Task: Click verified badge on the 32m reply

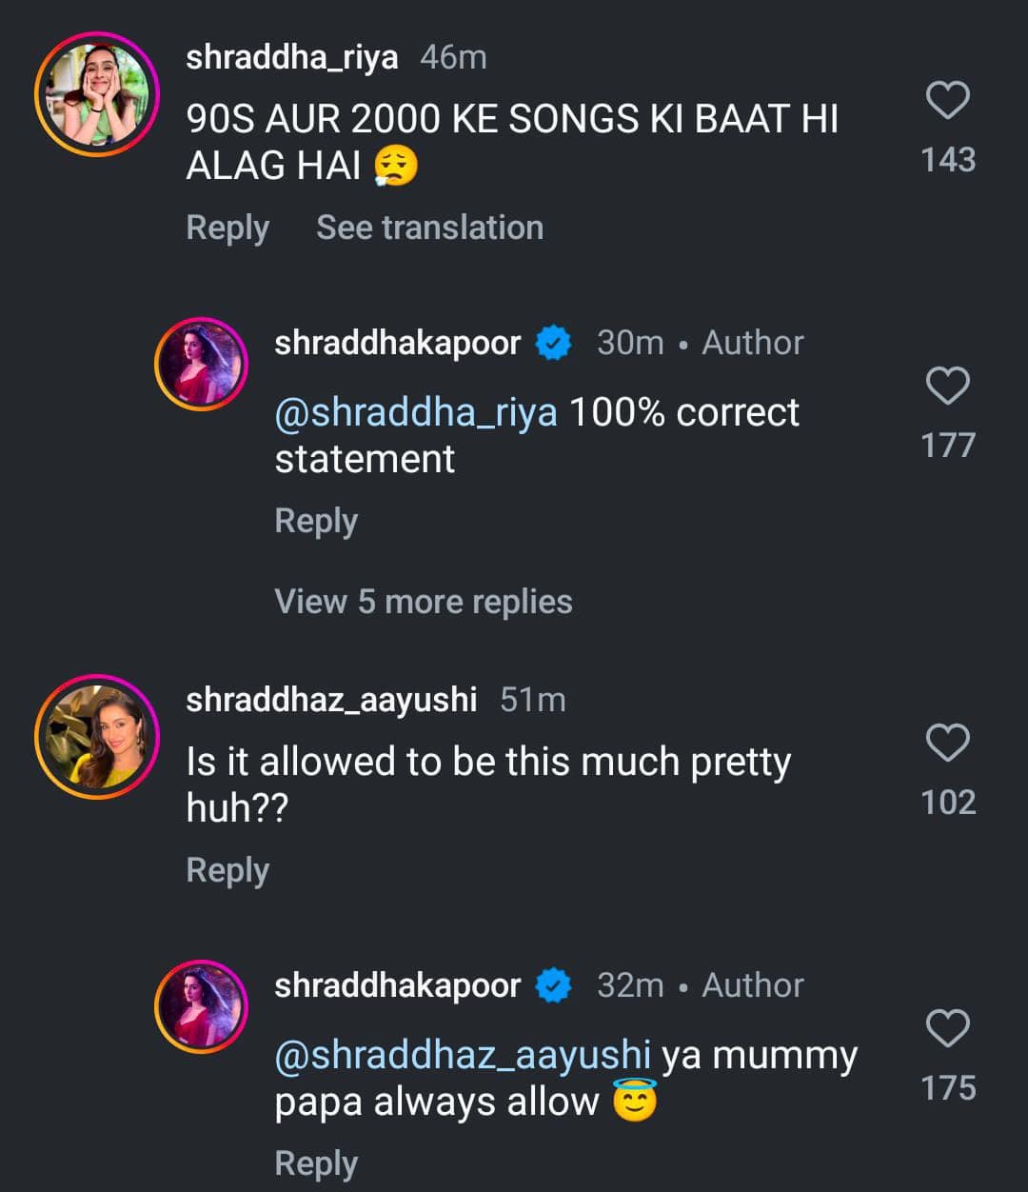Action: coord(553,985)
